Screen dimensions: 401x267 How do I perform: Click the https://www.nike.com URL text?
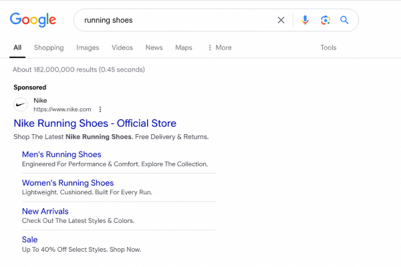tap(62, 109)
